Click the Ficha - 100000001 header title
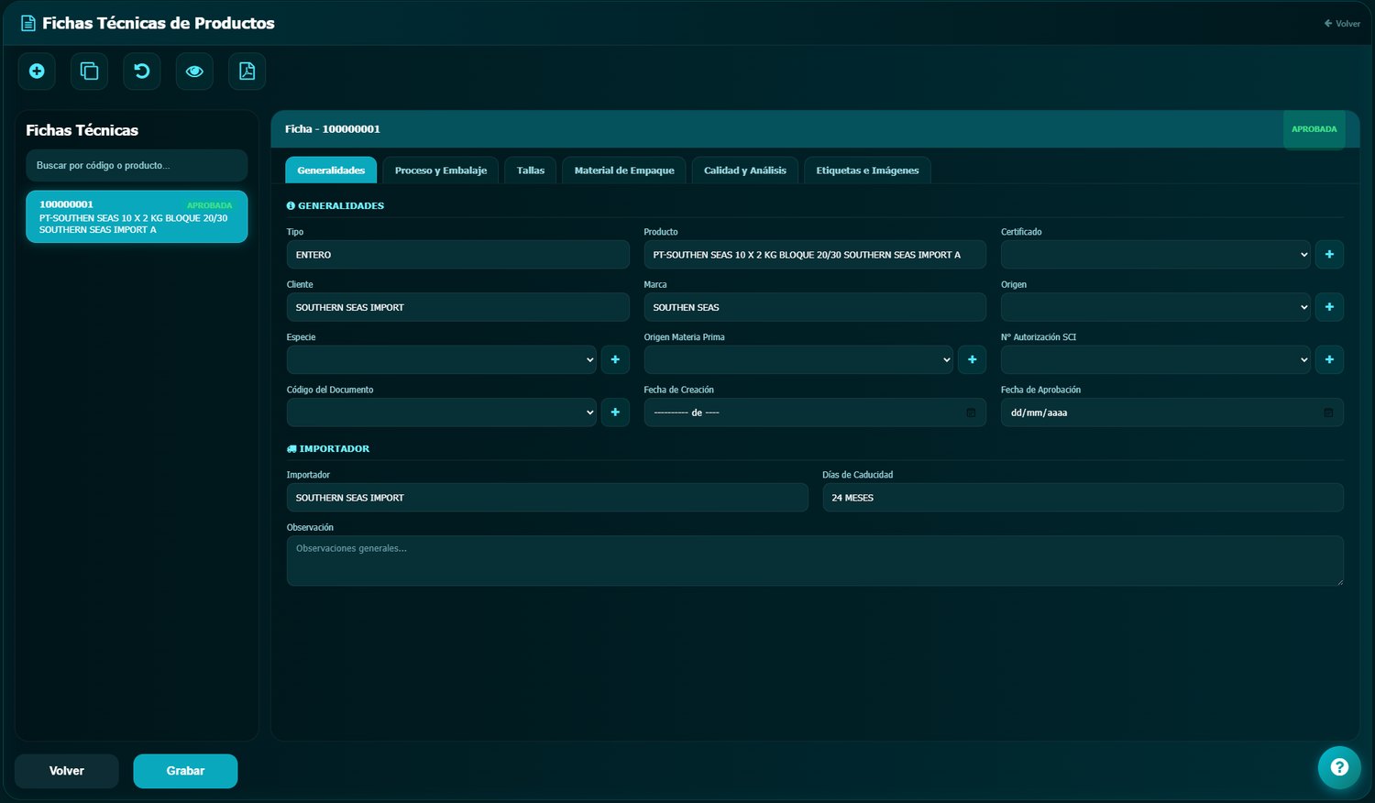Viewport: 1375px width, 803px height. [333, 129]
